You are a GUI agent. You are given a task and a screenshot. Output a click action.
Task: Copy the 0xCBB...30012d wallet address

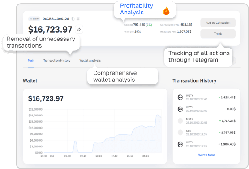[x=73, y=19]
